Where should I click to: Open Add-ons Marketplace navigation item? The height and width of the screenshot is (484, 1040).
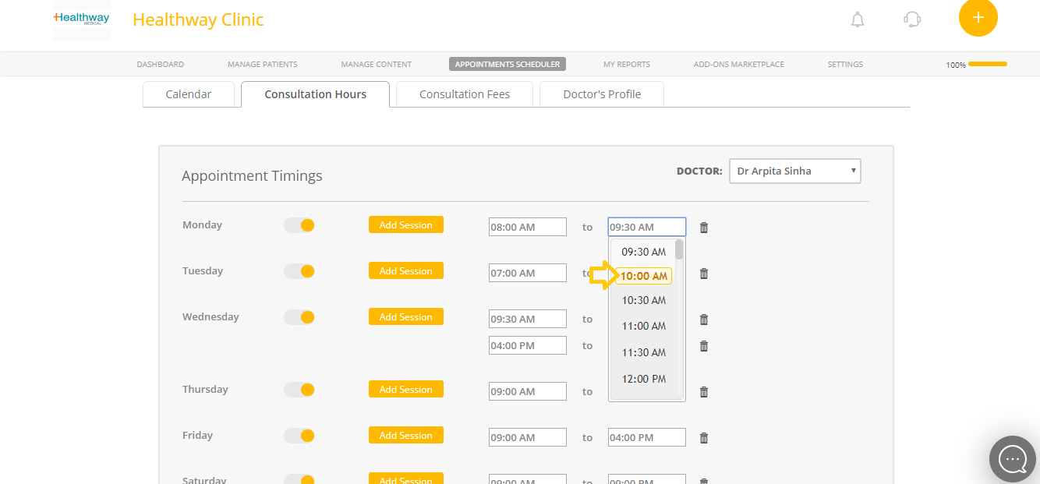click(x=739, y=64)
